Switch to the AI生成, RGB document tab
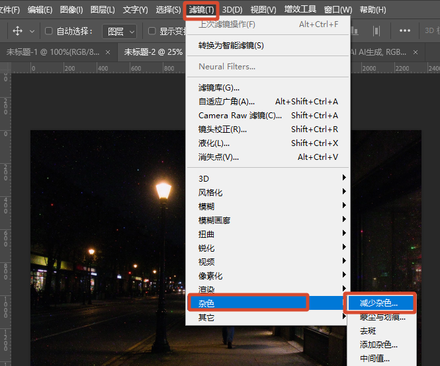Image resolution: width=440 pixels, height=366 pixels. point(378,52)
